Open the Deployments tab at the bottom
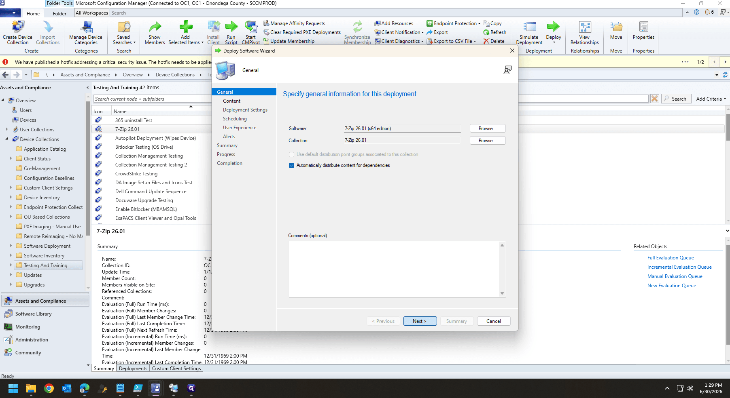 coord(133,369)
